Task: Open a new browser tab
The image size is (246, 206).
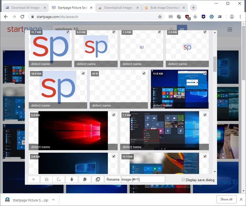Action: point(193,7)
